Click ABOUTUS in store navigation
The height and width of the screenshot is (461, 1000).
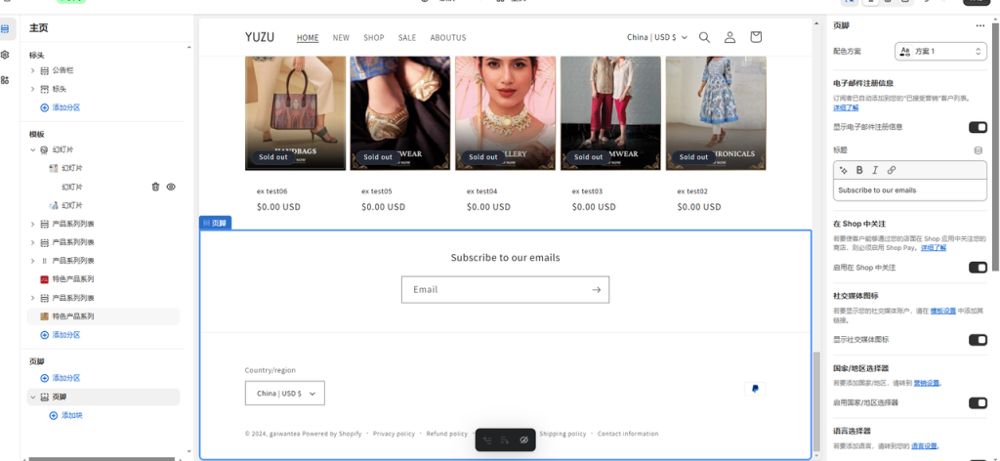click(447, 38)
